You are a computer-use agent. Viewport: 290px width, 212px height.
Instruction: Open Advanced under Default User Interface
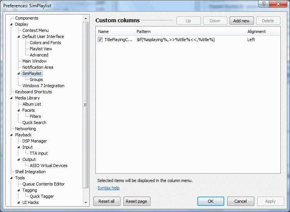[x=39, y=55]
